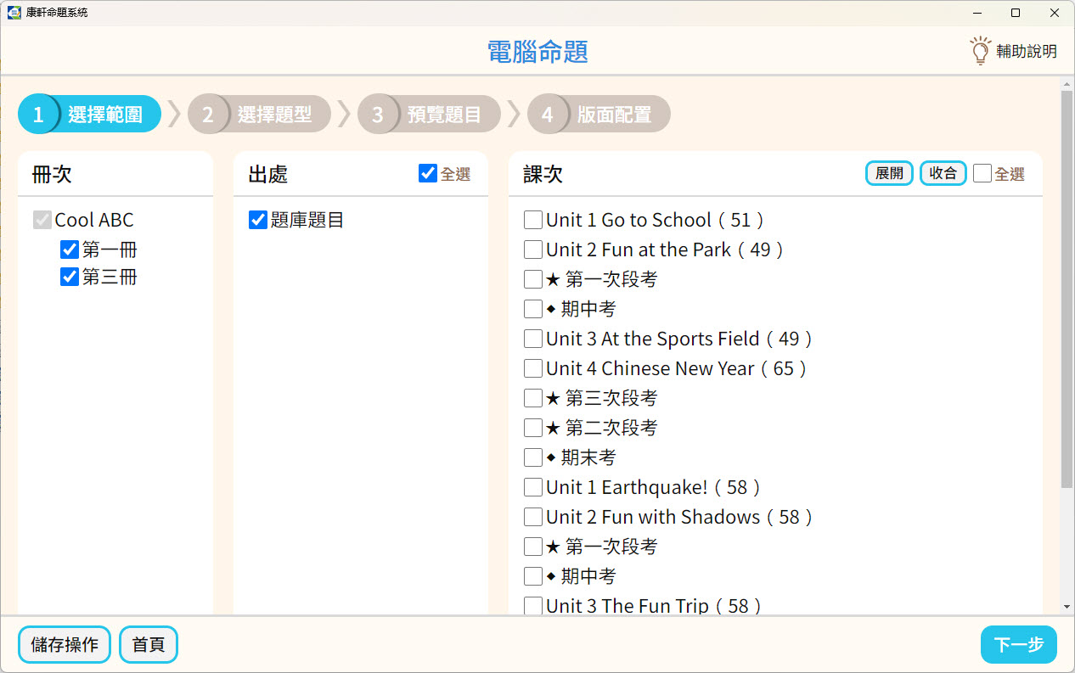Expand all lessons with 展開 button
This screenshot has height=673, width=1075.
(x=889, y=173)
